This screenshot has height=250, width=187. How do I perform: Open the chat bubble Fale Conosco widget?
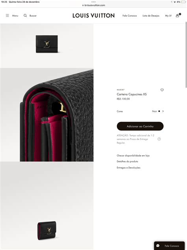(169, 246)
